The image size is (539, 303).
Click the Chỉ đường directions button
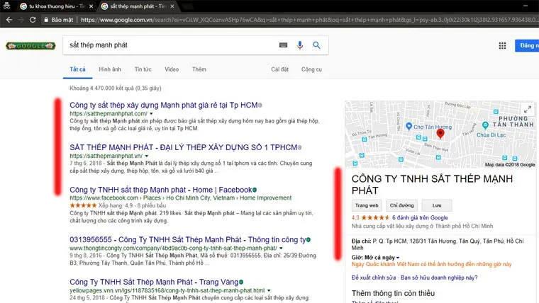pos(402,205)
